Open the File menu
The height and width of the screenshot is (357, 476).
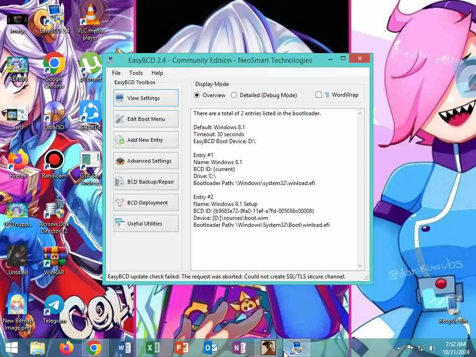tap(116, 73)
